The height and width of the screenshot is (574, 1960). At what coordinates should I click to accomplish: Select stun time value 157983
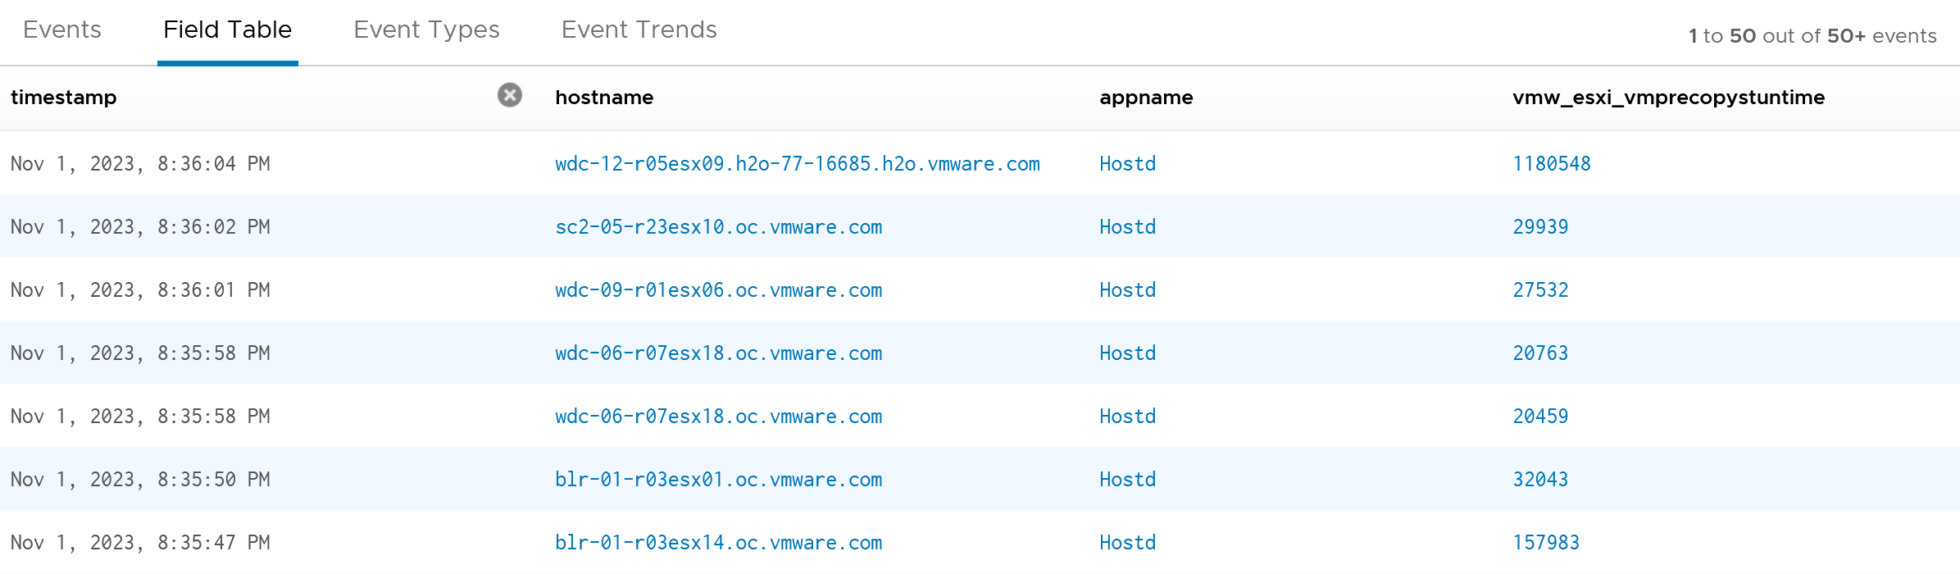1546,543
